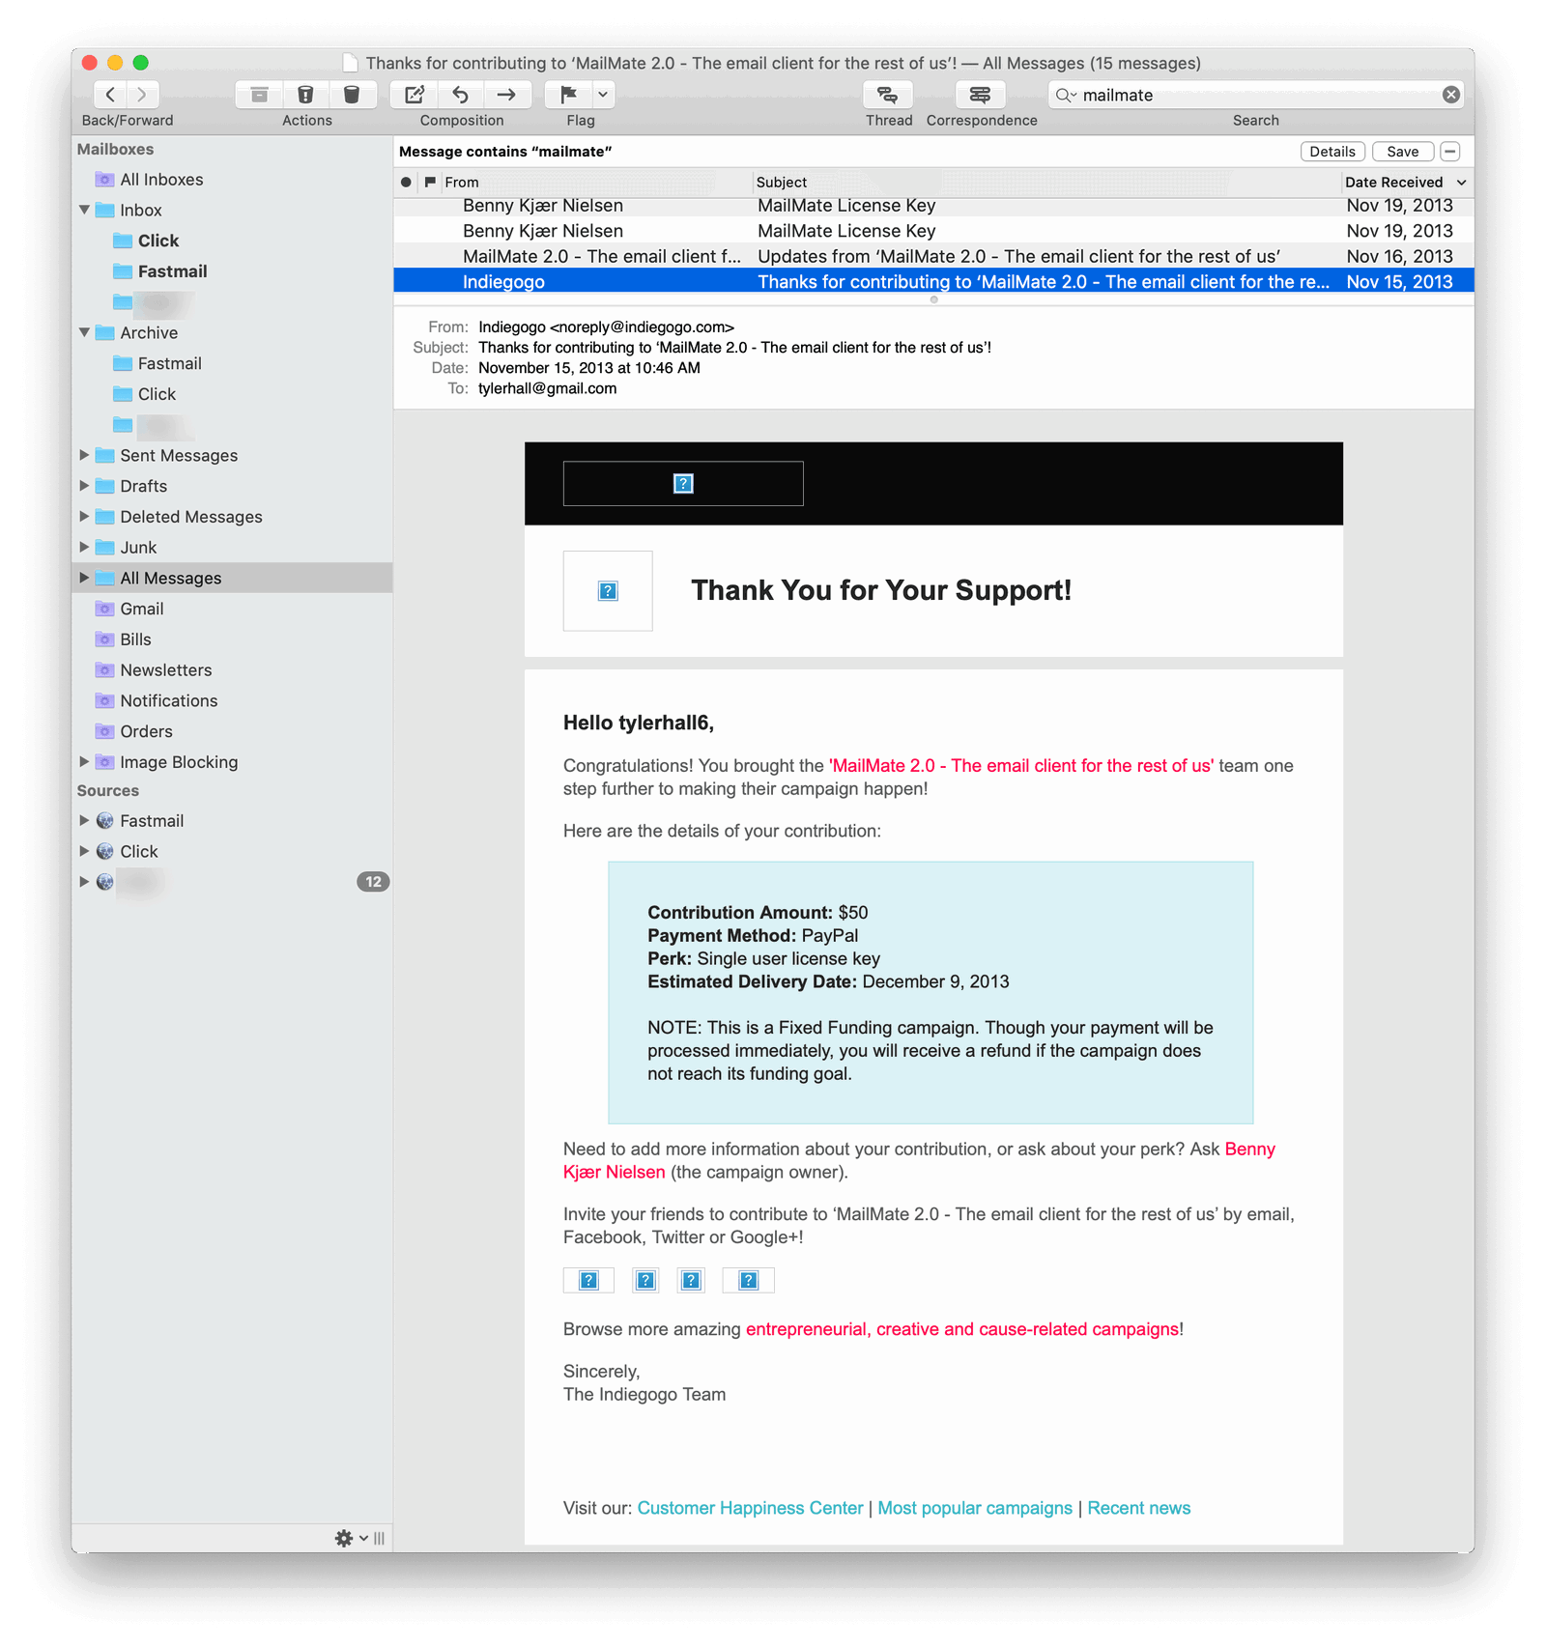1546x1647 pixels.
Task: Collapse the Archive mailbox tree
Action: 84,332
